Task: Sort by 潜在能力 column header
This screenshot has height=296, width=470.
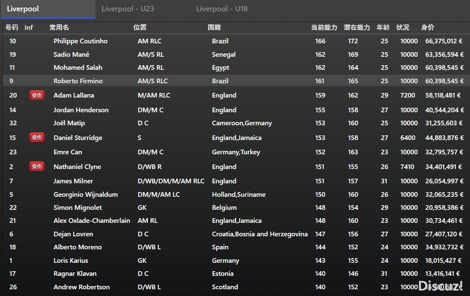Action: click(356, 28)
